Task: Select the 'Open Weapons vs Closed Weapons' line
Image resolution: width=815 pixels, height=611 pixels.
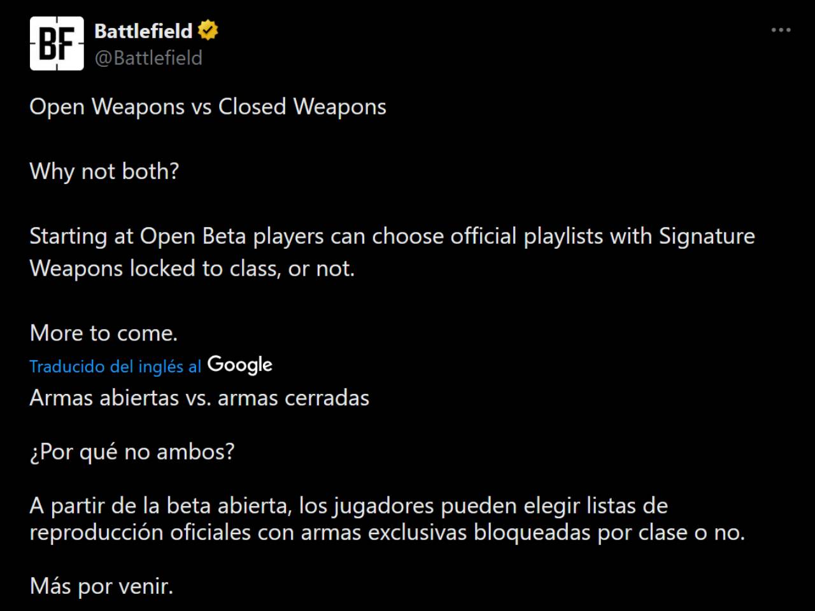Action: [208, 107]
